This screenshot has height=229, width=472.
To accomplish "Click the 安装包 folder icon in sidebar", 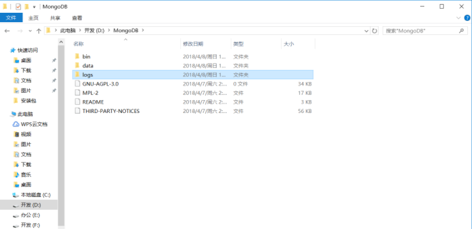I will pos(16,100).
